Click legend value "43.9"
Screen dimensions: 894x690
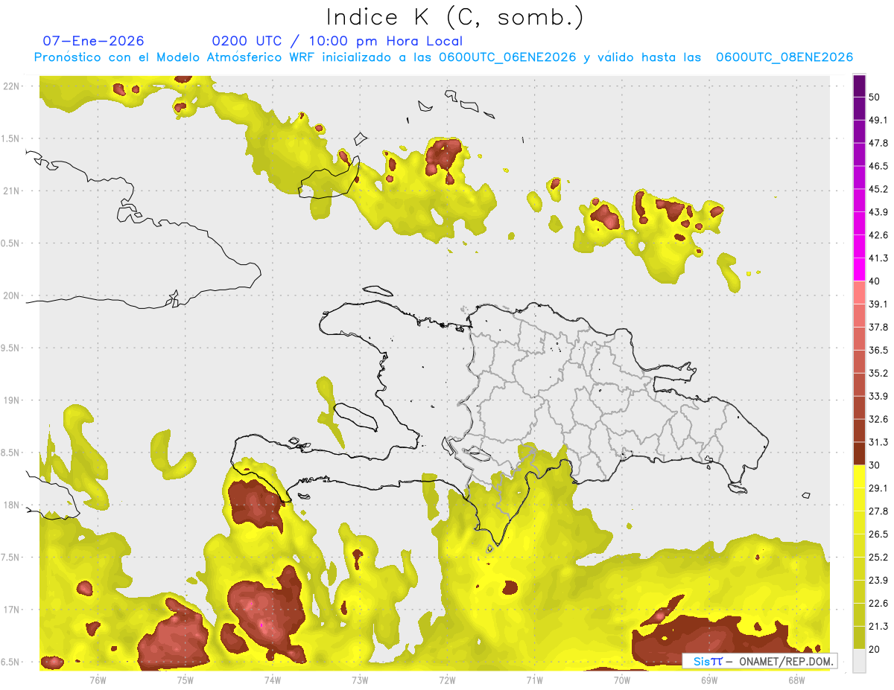(878, 212)
